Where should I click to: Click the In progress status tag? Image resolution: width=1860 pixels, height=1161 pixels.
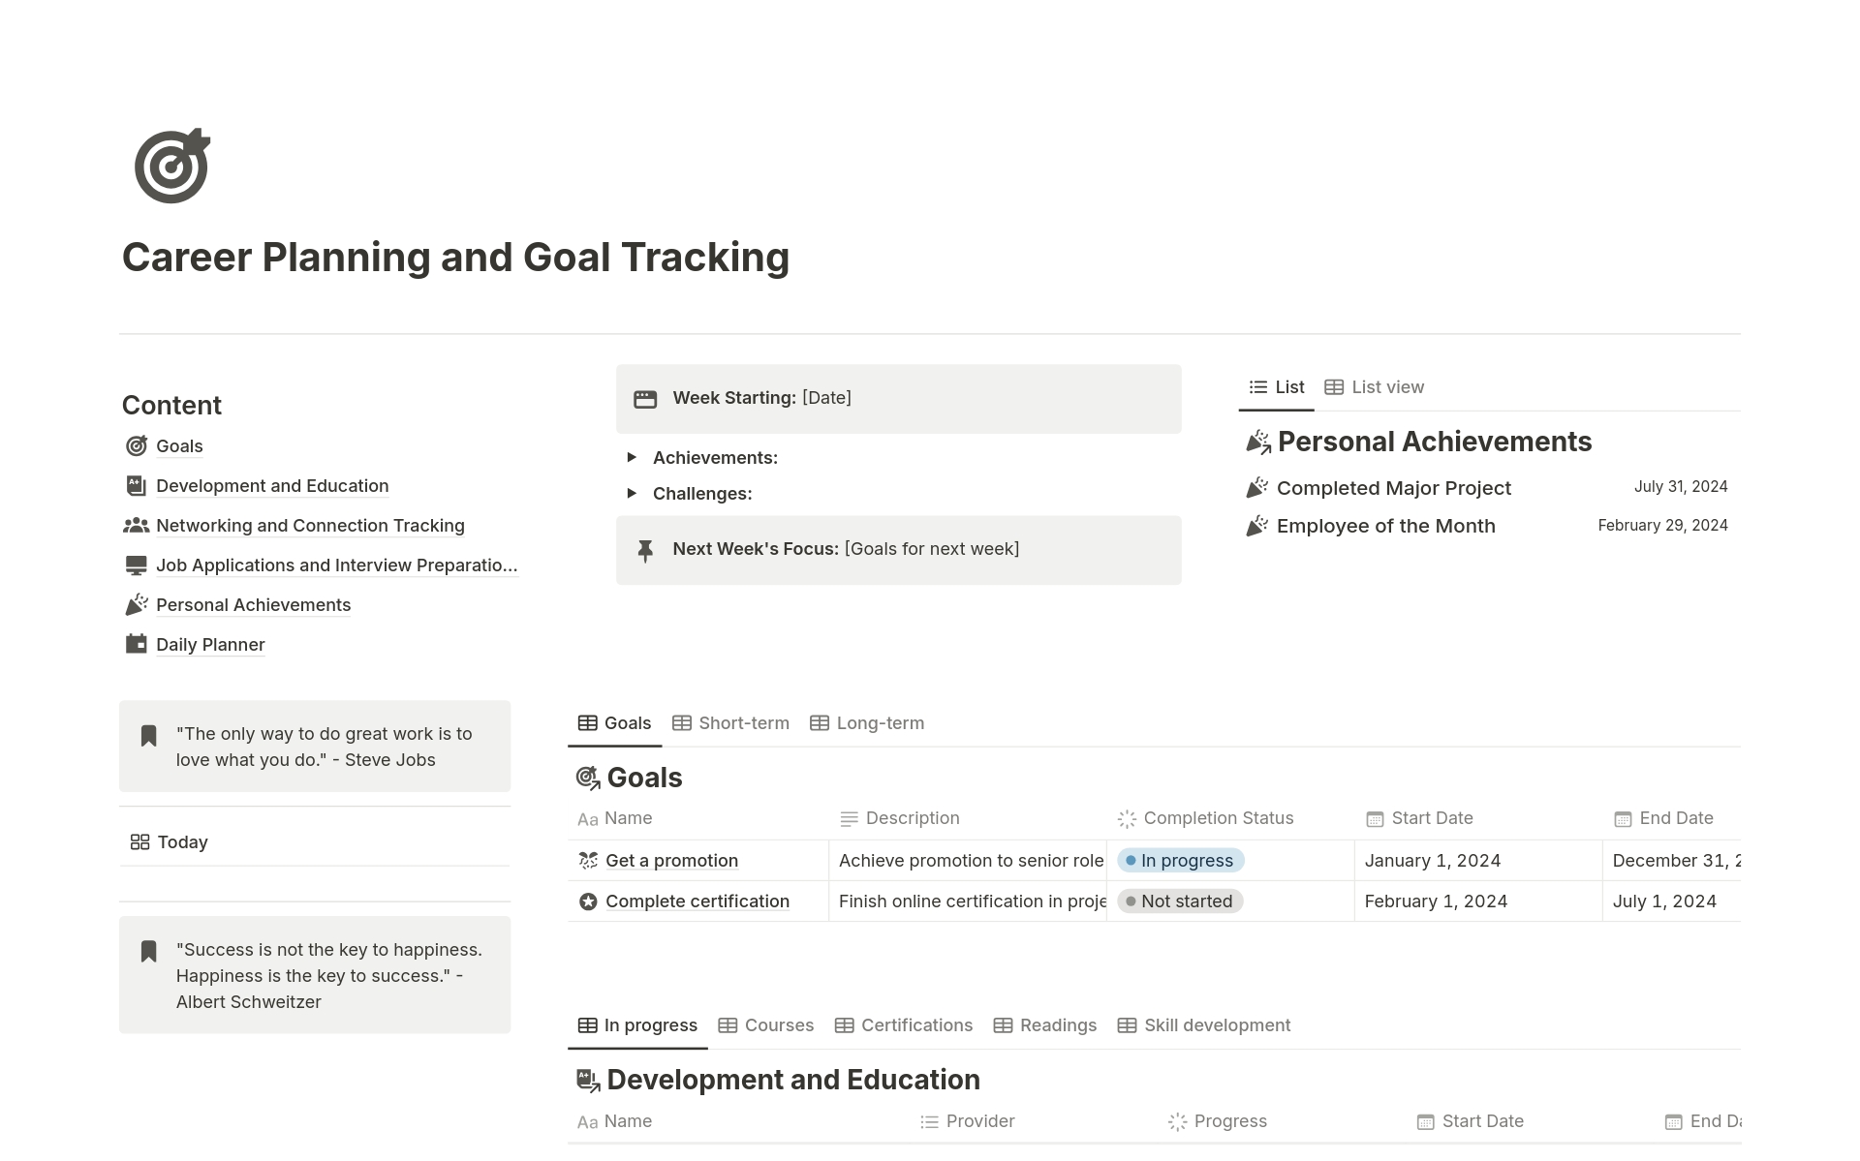pos(1180,861)
